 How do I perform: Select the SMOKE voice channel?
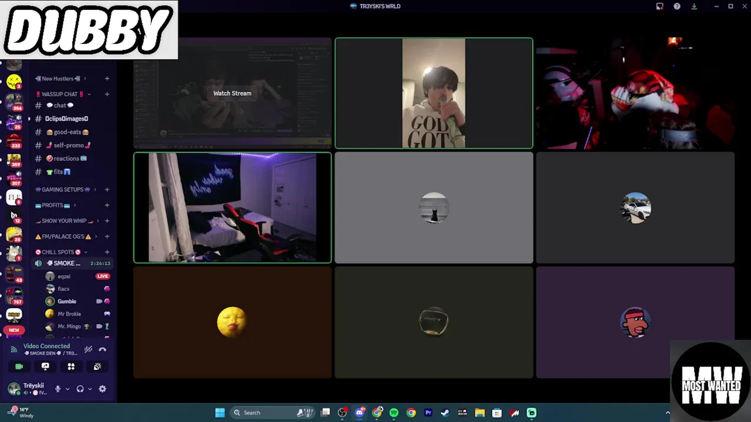(x=72, y=263)
